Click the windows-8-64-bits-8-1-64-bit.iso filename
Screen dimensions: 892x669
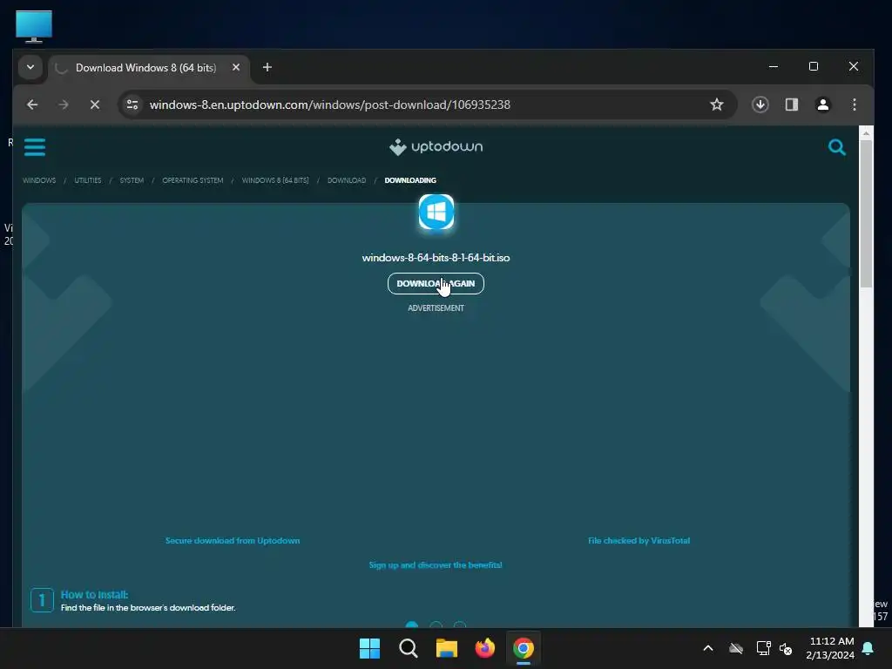point(436,258)
